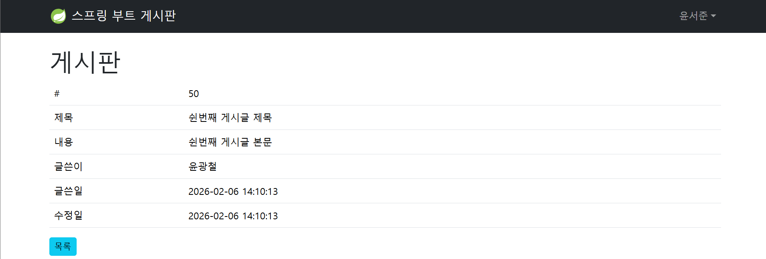Click the Spring leaf logo icon
This screenshot has height=259, width=766.
pyautogui.click(x=58, y=16)
